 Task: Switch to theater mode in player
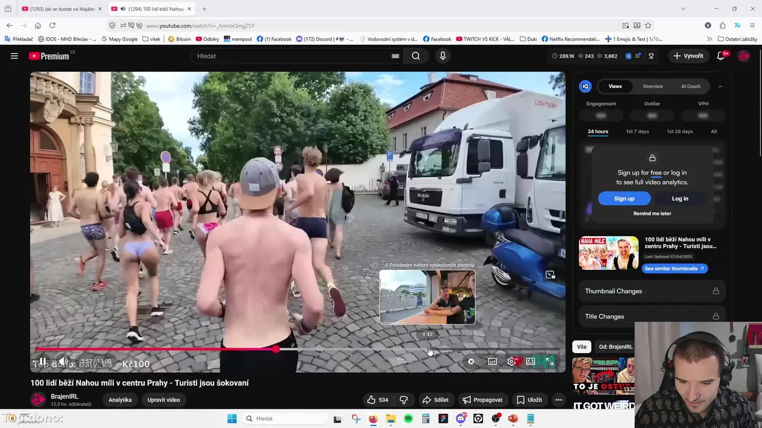point(530,361)
